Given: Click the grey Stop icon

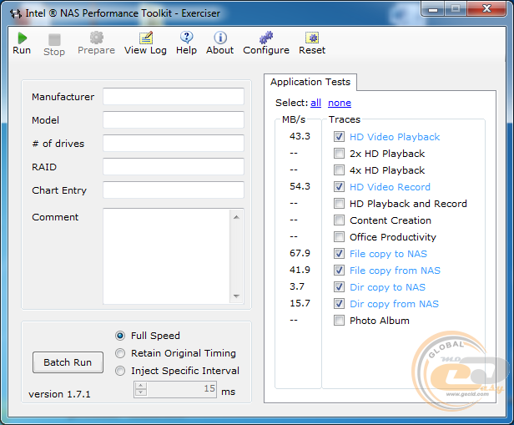Looking at the screenshot, I should coord(54,40).
